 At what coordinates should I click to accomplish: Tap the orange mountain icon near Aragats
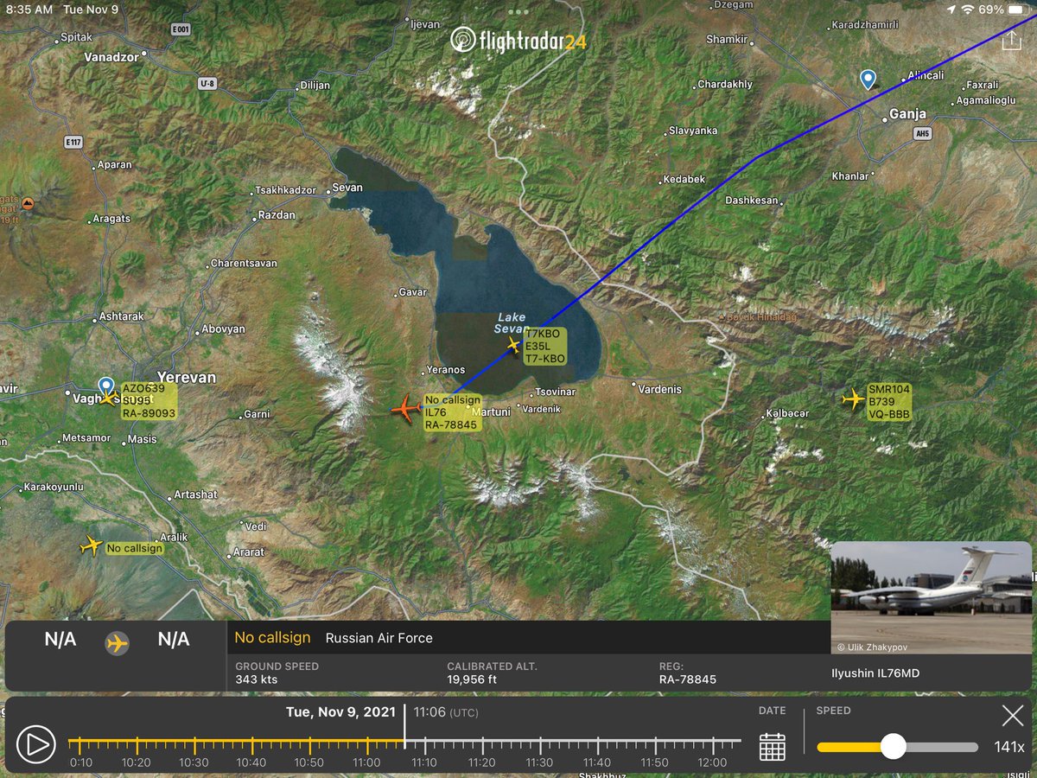[x=28, y=204]
